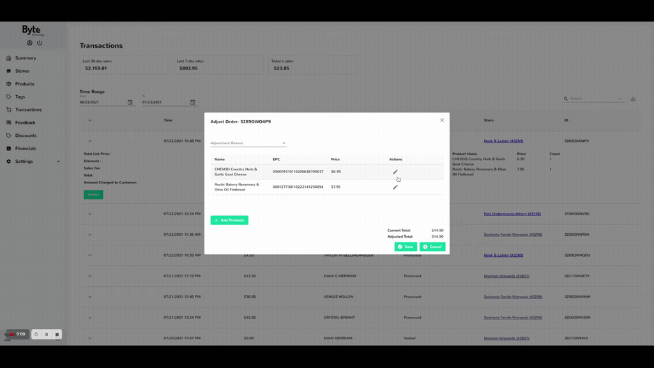This screenshot has width=654, height=368.
Task: Open Merriam Vineyards link for 2821QWKKUI
Action: pyautogui.click(x=506, y=338)
